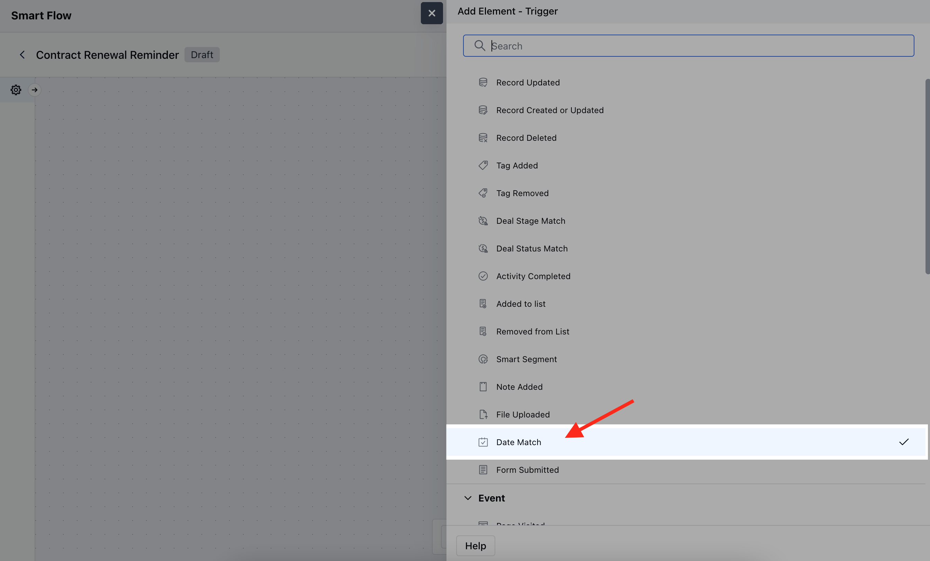
Task: Click the Record Updated database icon
Action: point(483,82)
